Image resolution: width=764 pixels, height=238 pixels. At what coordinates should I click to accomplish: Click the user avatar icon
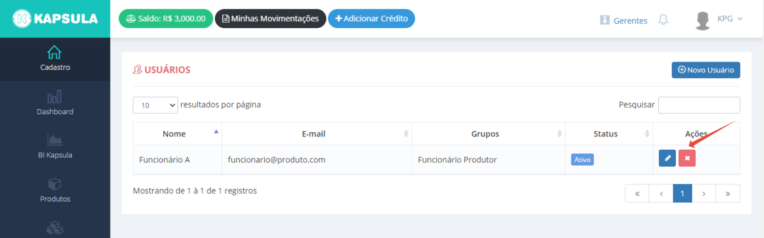[x=703, y=21]
